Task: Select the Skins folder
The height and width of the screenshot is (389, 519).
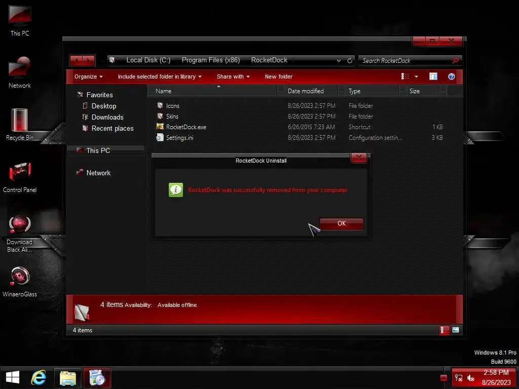Action: click(x=172, y=116)
